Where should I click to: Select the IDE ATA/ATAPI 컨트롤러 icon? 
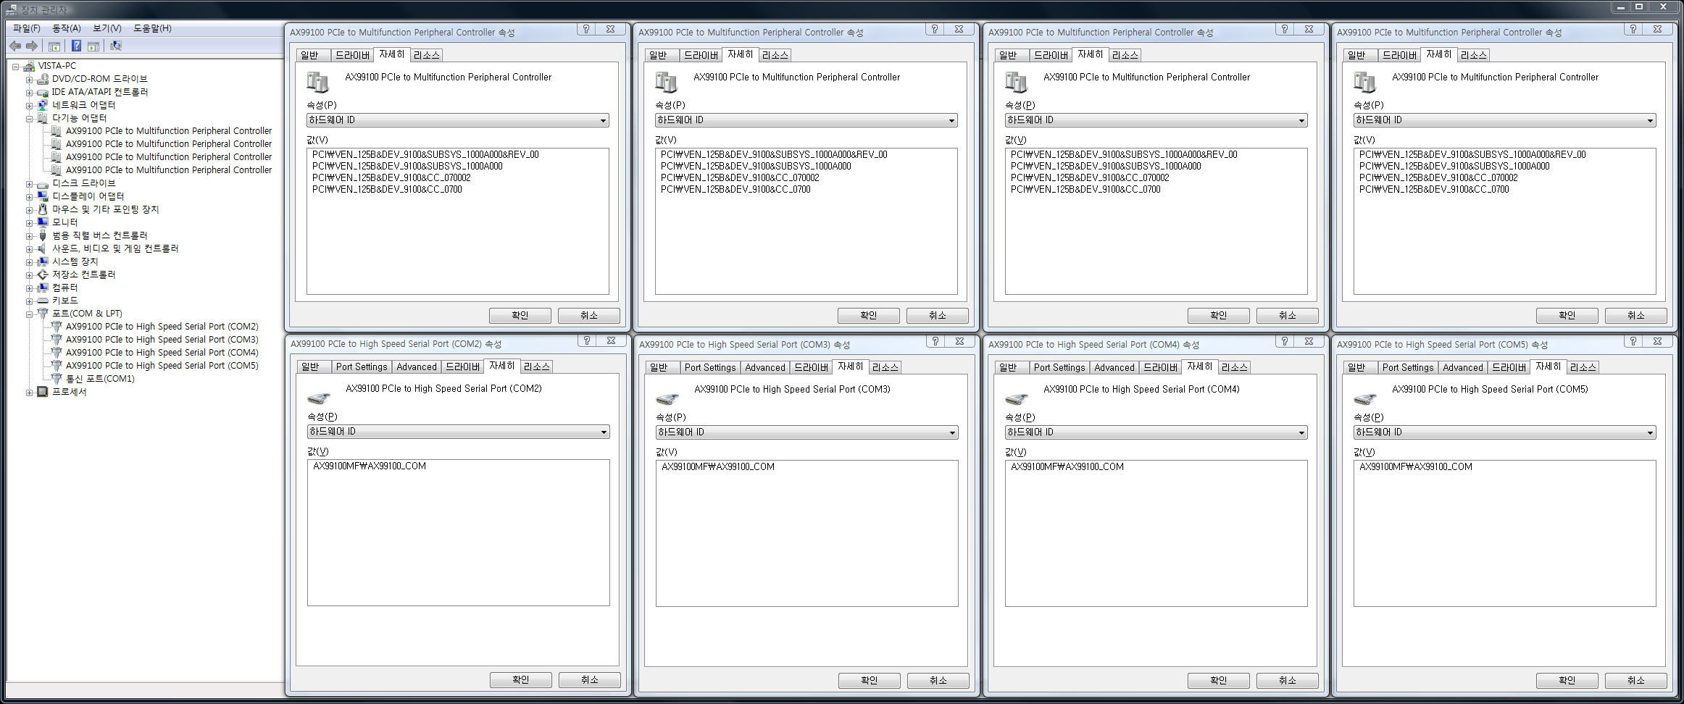43,92
